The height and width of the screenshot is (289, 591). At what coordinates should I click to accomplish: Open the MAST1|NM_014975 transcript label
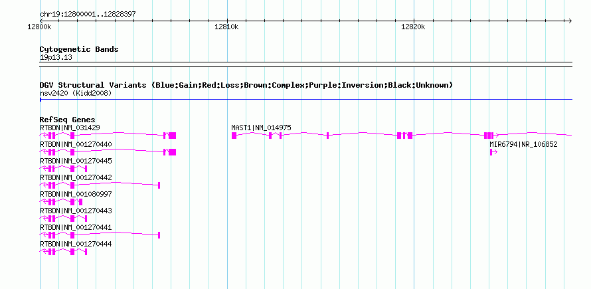(261, 128)
